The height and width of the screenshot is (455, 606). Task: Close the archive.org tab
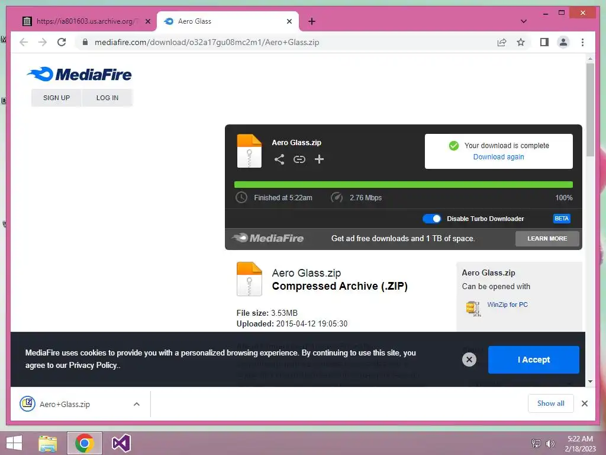point(147,21)
